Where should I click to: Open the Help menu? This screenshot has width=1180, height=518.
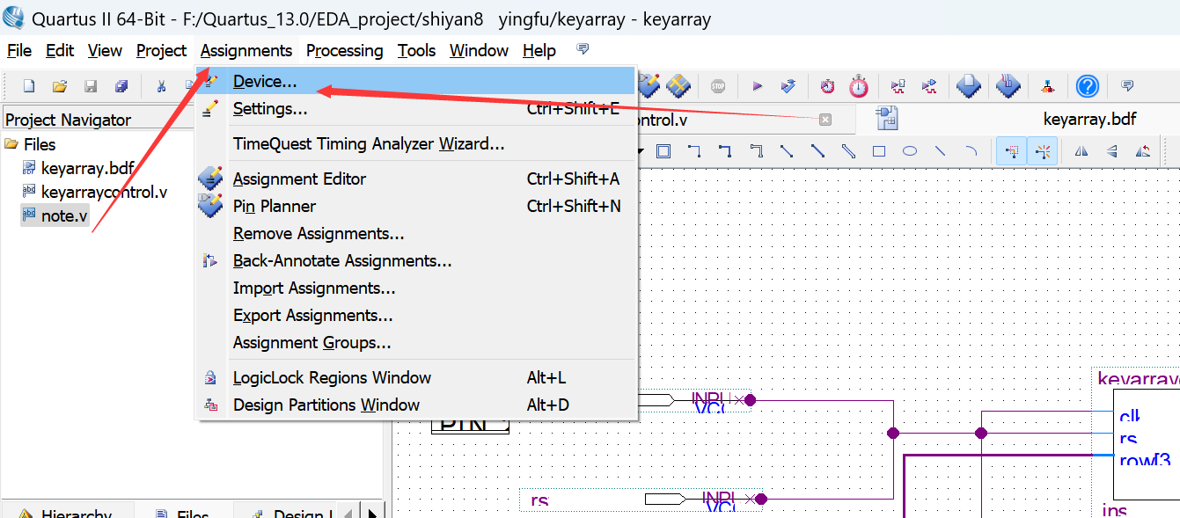point(539,50)
